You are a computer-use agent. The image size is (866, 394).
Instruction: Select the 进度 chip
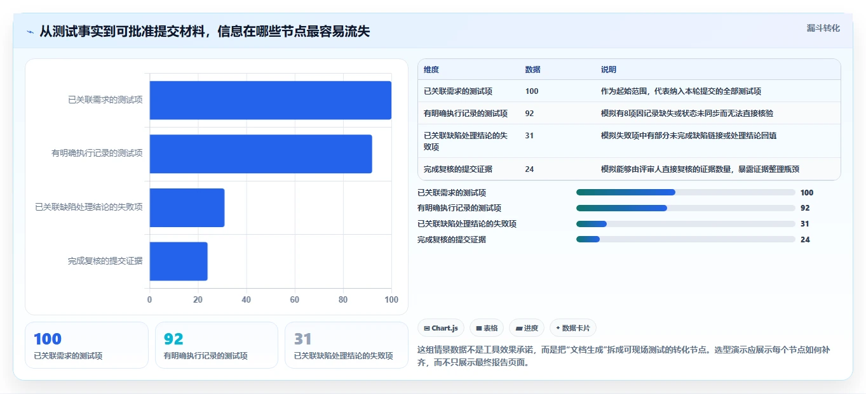click(x=527, y=328)
